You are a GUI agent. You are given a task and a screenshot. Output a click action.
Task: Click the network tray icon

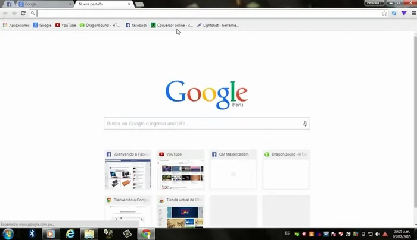click(x=370, y=234)
